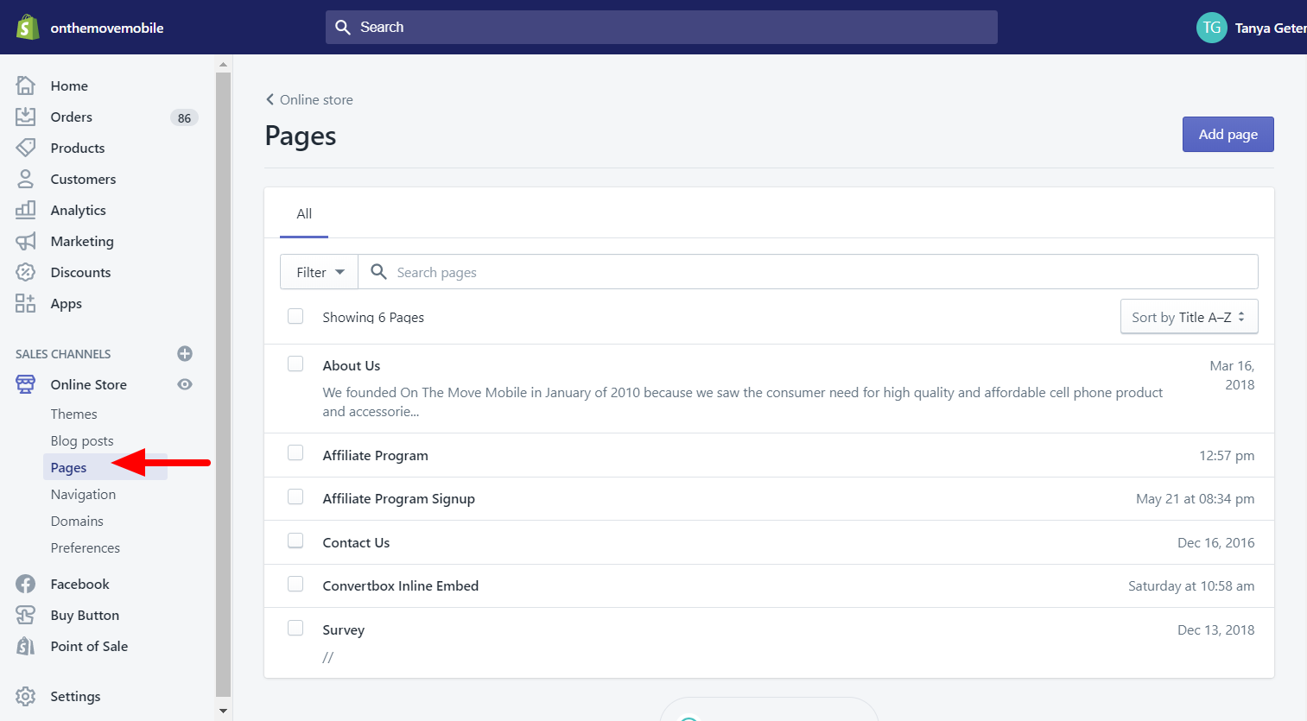Click the Analytics bar chart icon

coord(26,210)
